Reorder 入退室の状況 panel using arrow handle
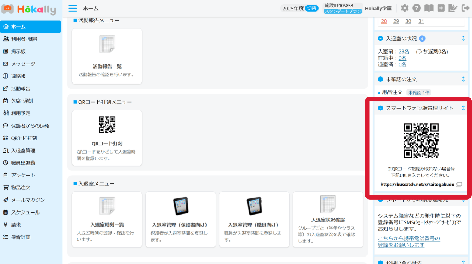This screenshot has width=472, height=264. pyautogui.click(x=463, y=39)
